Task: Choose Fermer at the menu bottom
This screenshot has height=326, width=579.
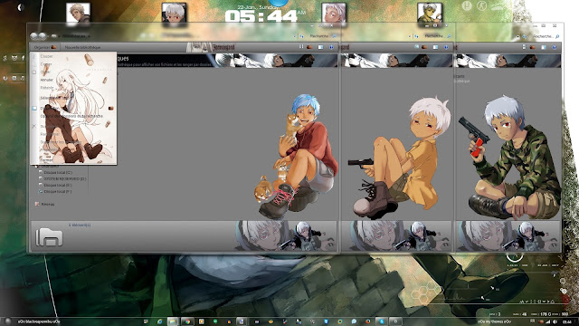Action: click(x=47, y=160)
